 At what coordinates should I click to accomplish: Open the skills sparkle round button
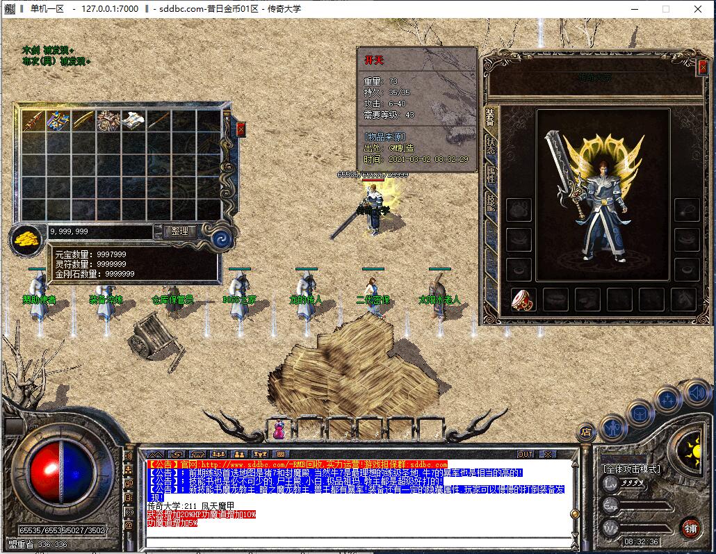667,400
